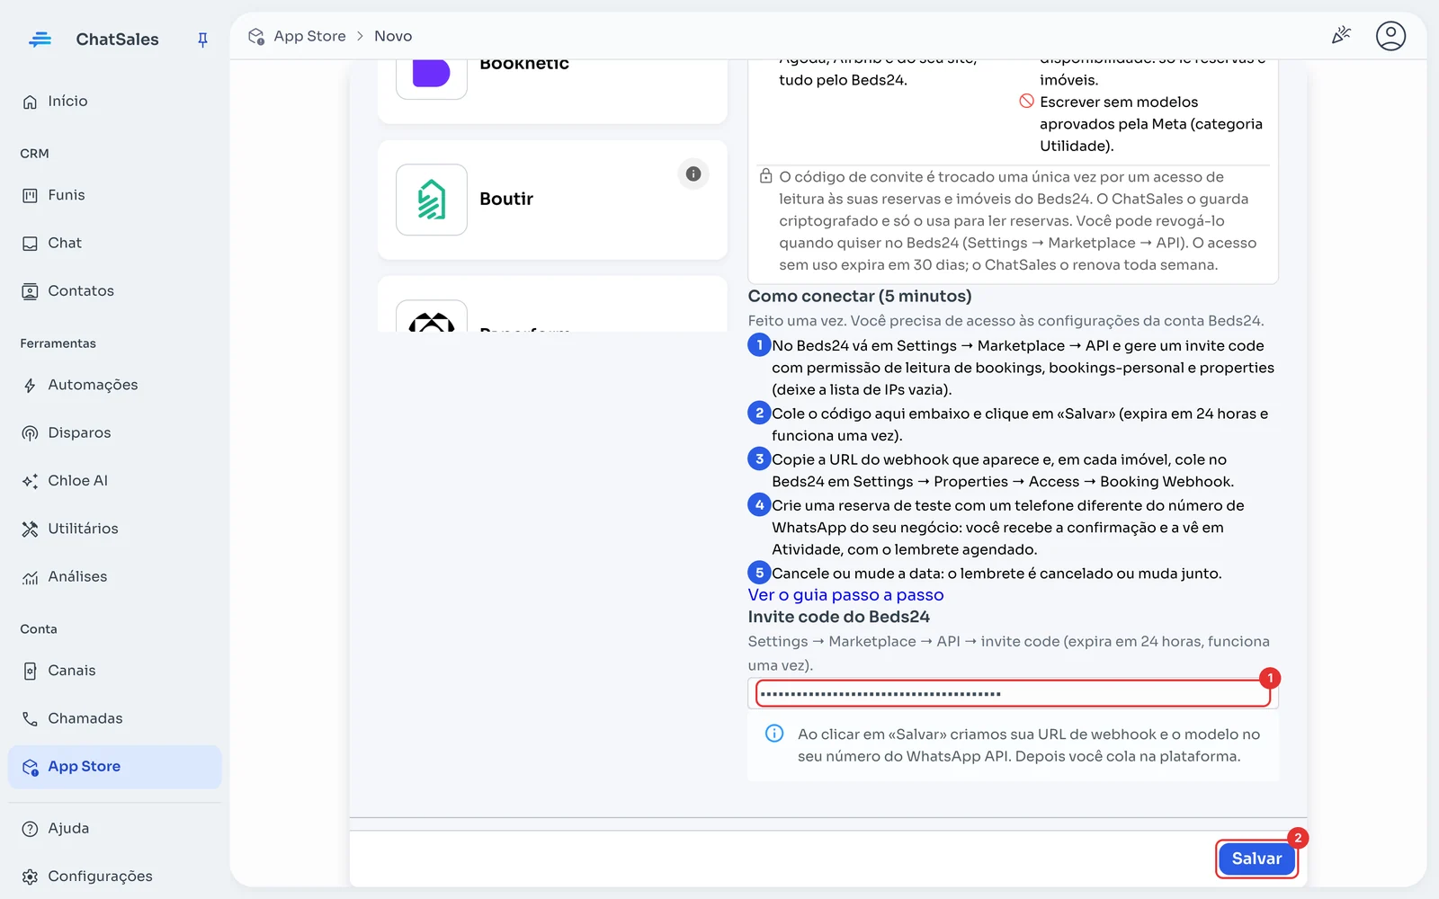This screenshot has width=1439, height=899.
Task: Open the Chat sidebar item
Action: coord(114,243)
